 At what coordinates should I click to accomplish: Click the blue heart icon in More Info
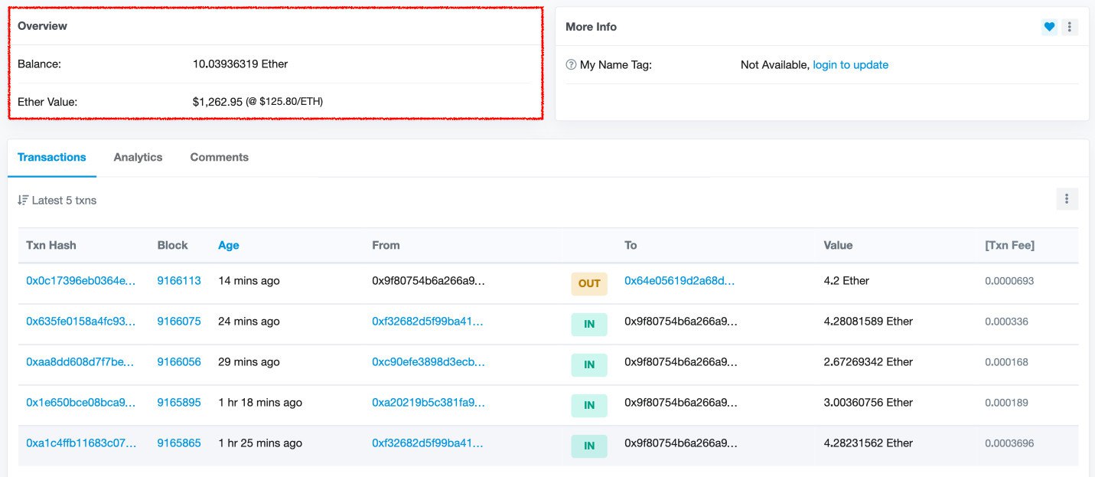coord(1049,27)
